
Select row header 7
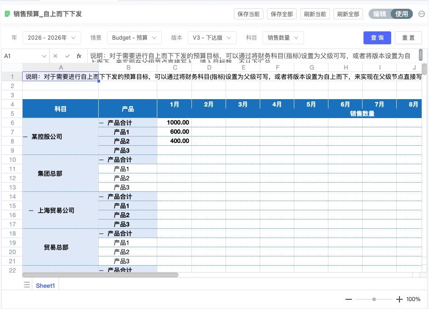click(12, 132)
